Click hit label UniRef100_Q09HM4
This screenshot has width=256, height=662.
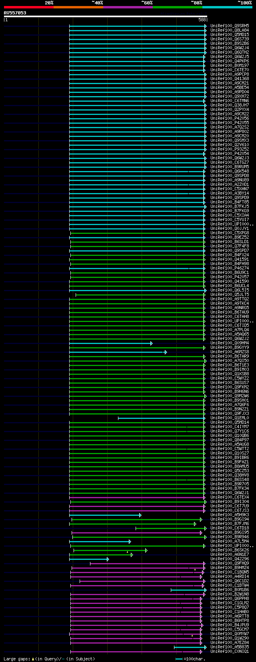(230, 343)
